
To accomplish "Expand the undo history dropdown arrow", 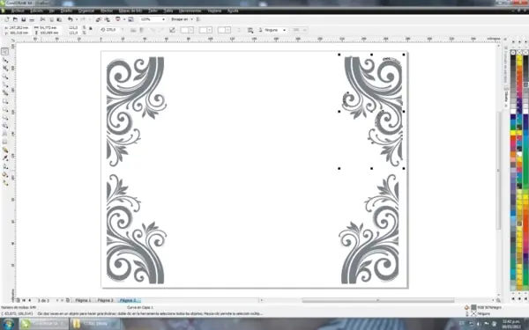I will point(76,19).
